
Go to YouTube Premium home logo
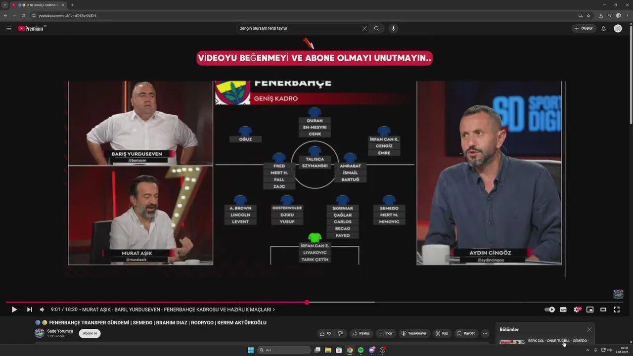coord(32,28)
